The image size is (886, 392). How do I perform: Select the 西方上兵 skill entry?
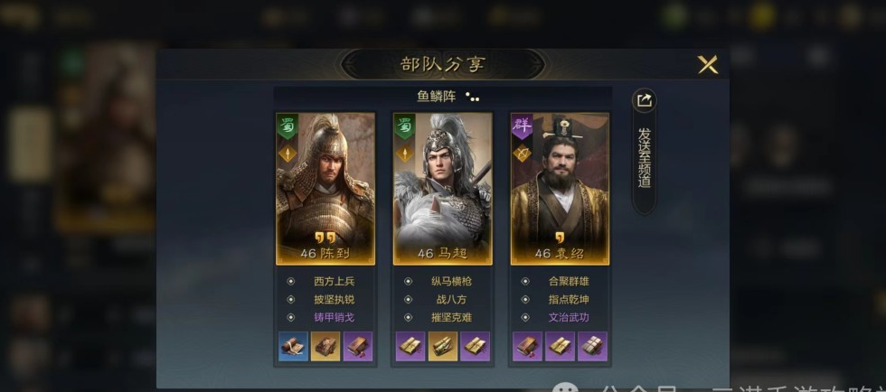[x=334, y=281]
